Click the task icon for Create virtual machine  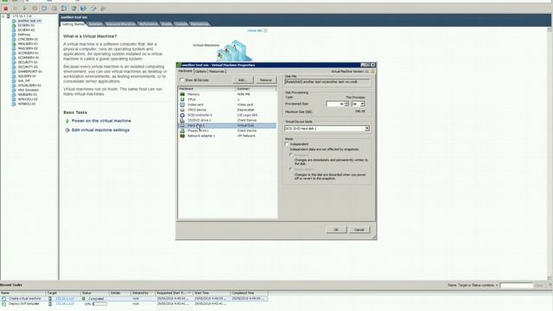(x=3, y=299)
